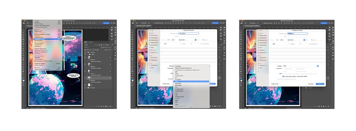Switch to the "Слои" panel tab in left screenshot
Viewport: 356px width, 131px height.
pos(86,42)
